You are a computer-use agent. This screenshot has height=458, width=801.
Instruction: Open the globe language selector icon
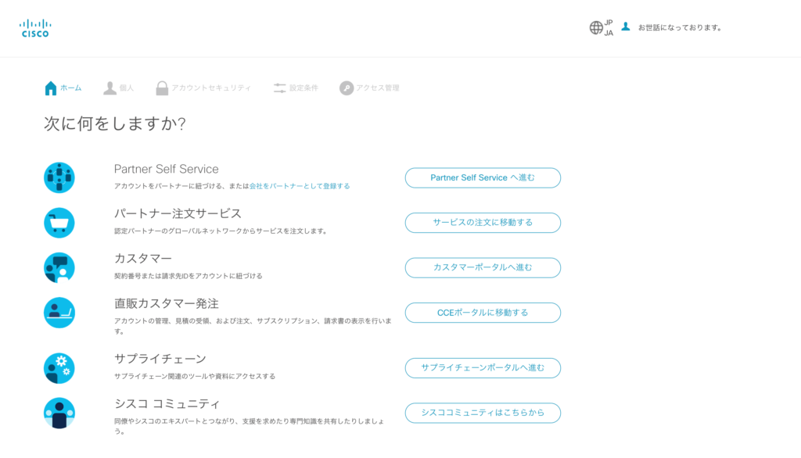[595, 27]
